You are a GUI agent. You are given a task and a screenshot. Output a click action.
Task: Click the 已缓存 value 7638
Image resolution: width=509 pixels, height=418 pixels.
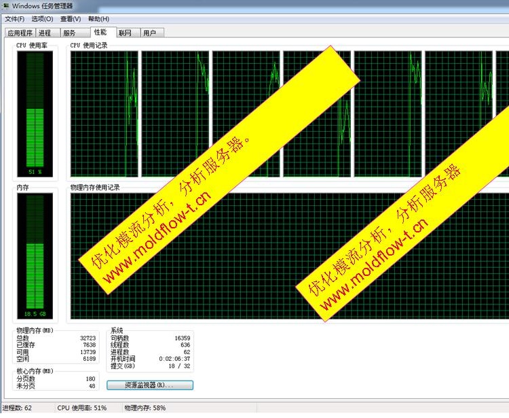[x=90, y=345]
